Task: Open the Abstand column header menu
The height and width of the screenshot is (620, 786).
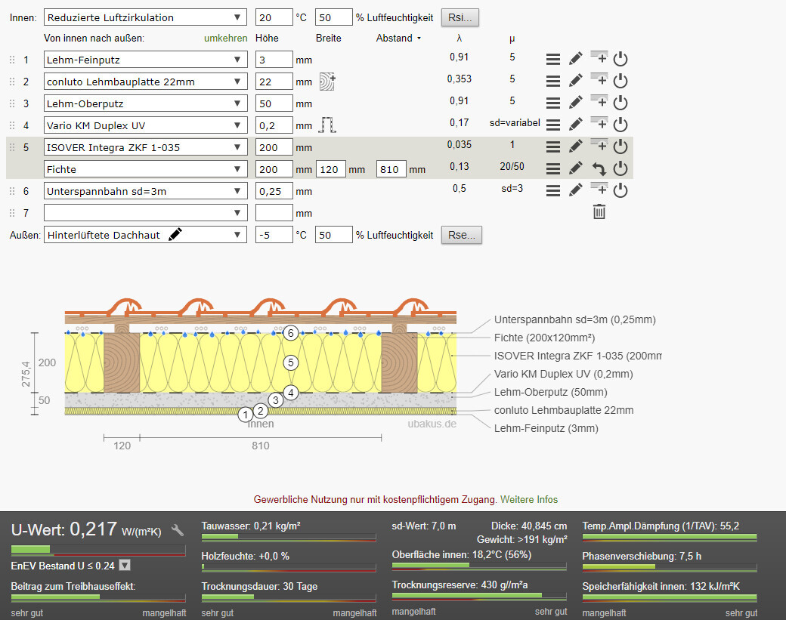Action: coord(398,39)
